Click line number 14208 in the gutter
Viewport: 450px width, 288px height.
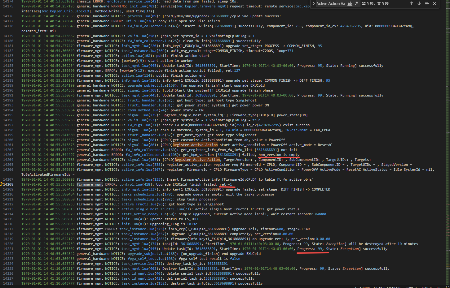point(8,184)
